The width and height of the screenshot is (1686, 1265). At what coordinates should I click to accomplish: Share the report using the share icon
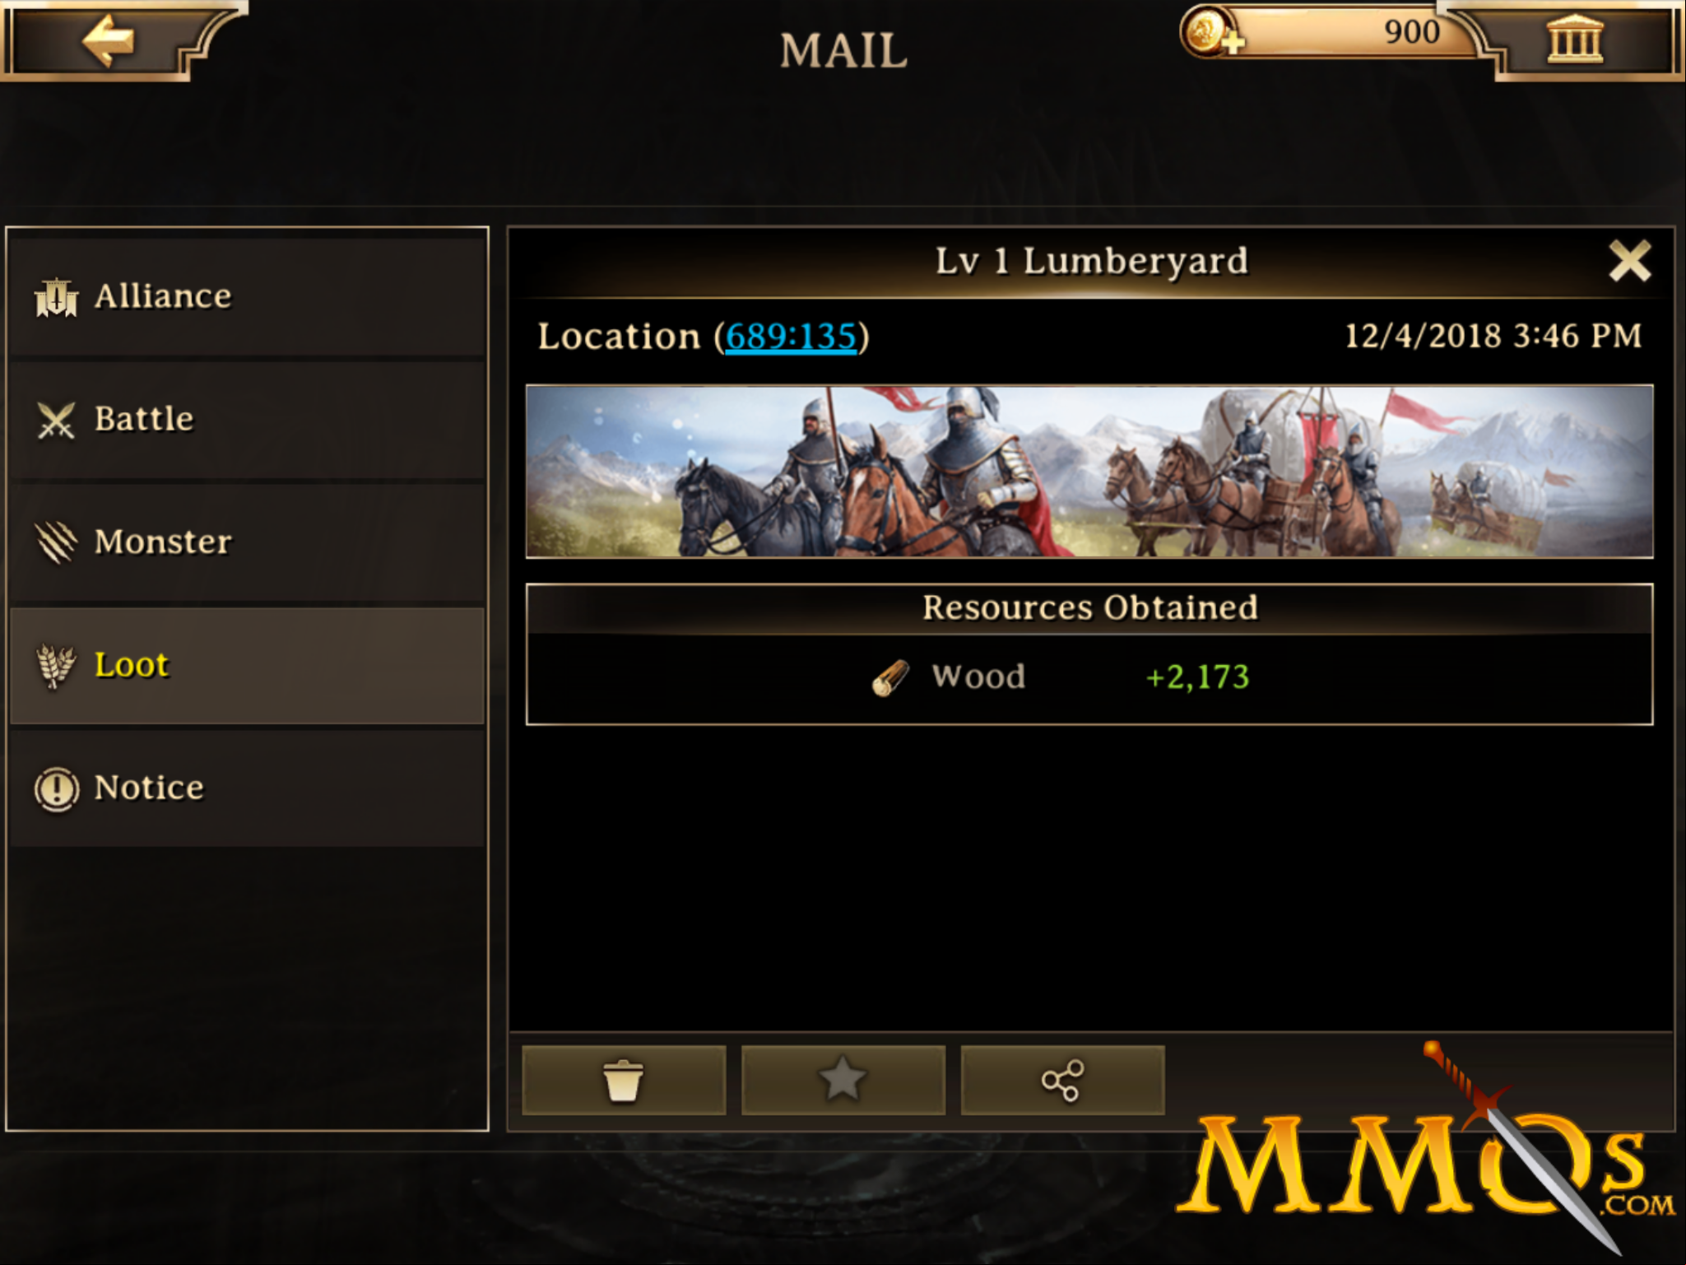[1062, 1081]
